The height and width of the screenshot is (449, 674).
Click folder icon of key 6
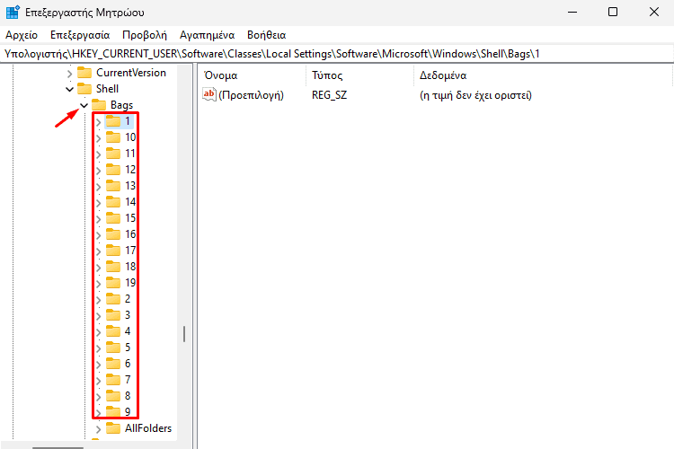pyautogui.click(x=113, y=364)
